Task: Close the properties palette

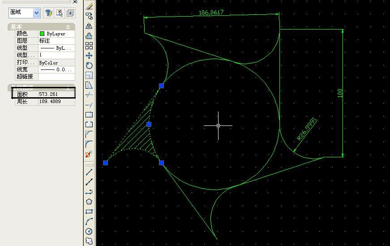Action: pos(75,1)
